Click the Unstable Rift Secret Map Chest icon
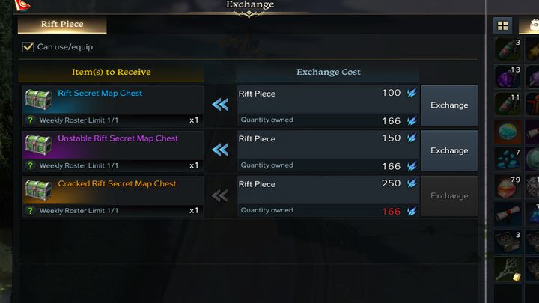Viewport: 539px width, 303px height. pos(37,144)
